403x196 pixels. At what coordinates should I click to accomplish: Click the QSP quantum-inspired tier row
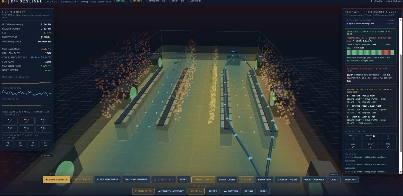point(370,23)
